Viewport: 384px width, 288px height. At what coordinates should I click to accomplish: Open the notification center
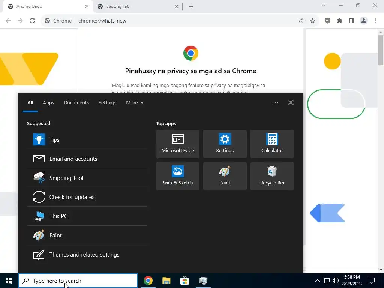coord(372,280)
